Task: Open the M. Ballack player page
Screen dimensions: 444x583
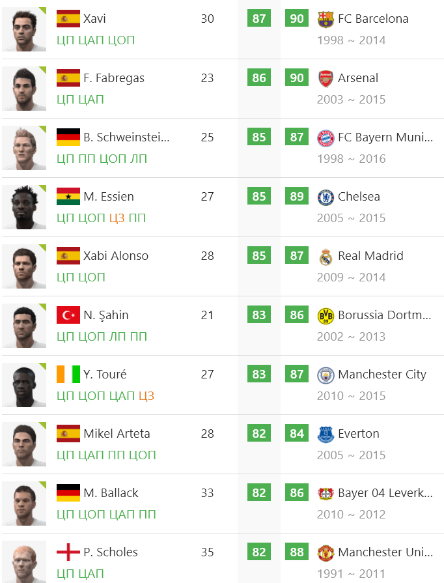Action: tap(111, 493)
